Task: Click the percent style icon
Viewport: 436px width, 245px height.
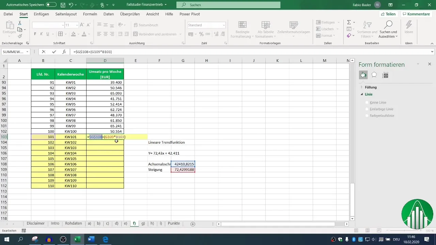Action: tap(201, 34)
